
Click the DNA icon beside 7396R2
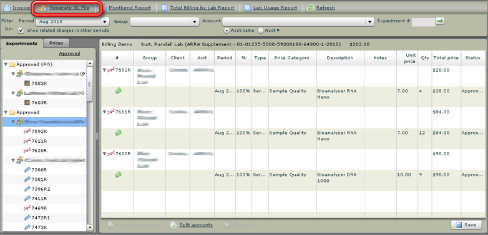pyautogui.click(x=27, y=189)
